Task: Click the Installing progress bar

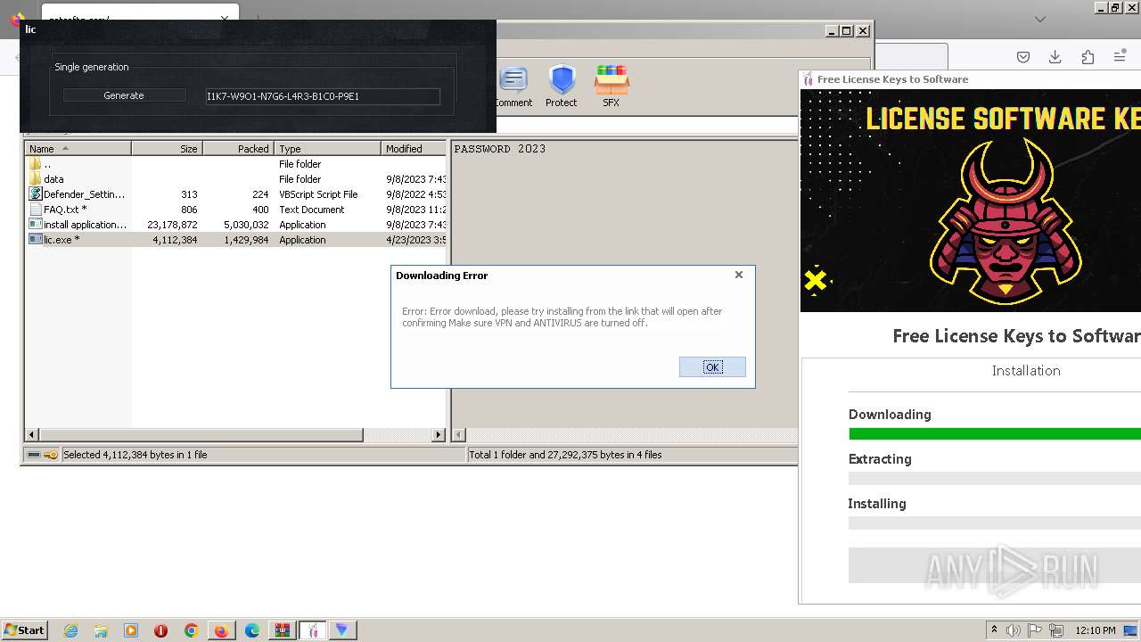Action: [x=995, y=523]
